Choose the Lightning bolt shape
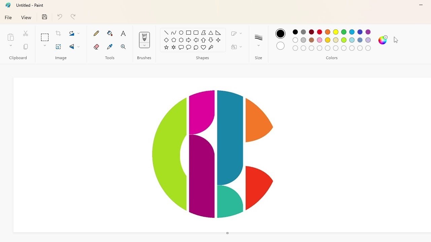This screenshot has width=431, height=242. (x=211, y=47)
